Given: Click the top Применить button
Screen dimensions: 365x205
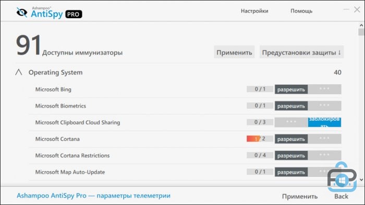Looking at the screenshot, I should click(x=234, y=53).
